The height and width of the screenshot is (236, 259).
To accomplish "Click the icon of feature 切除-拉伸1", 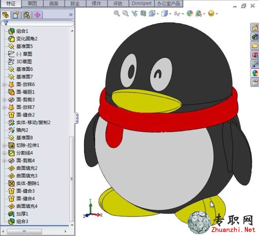I will 11,145.
